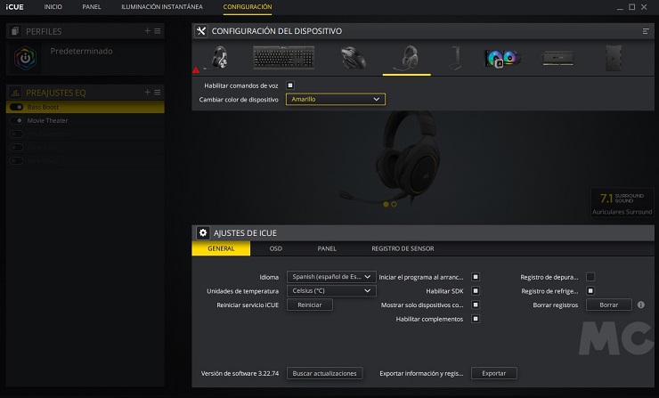Select the RAM memory module icon
This screenshot has width=659, height=398.
[557, 58]
